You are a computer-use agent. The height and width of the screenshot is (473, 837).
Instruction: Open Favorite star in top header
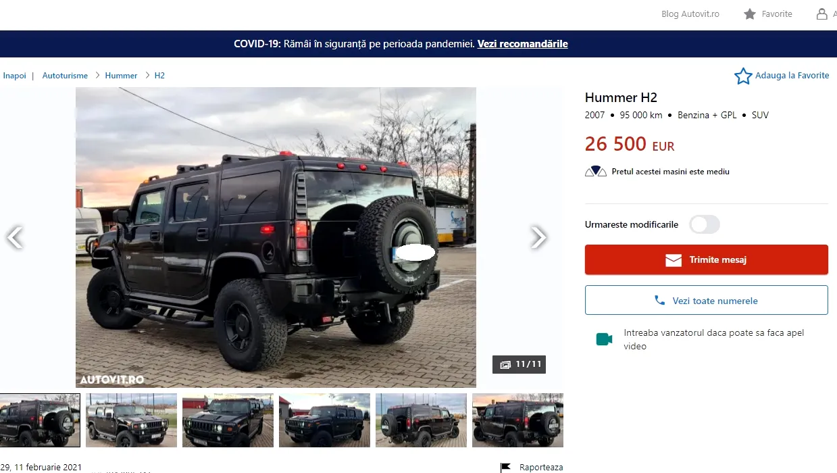(x=750, y=14)
